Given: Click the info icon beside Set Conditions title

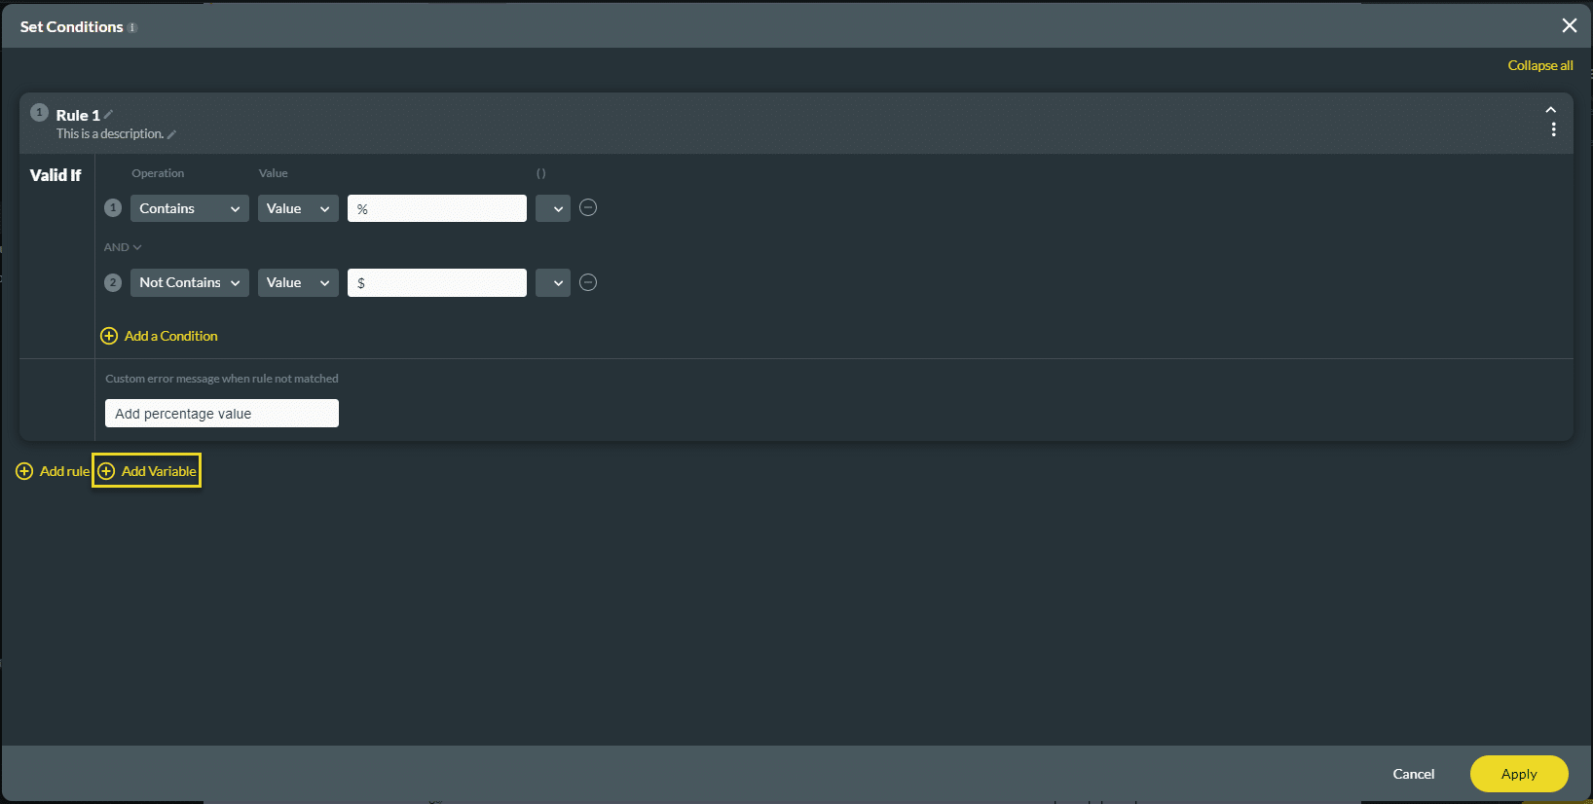Looking at the screenshot, I should [130, 26].
